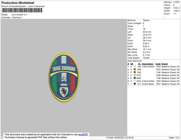
Task: Click the 'Code' column header
Action: click(x=158, y=64)
